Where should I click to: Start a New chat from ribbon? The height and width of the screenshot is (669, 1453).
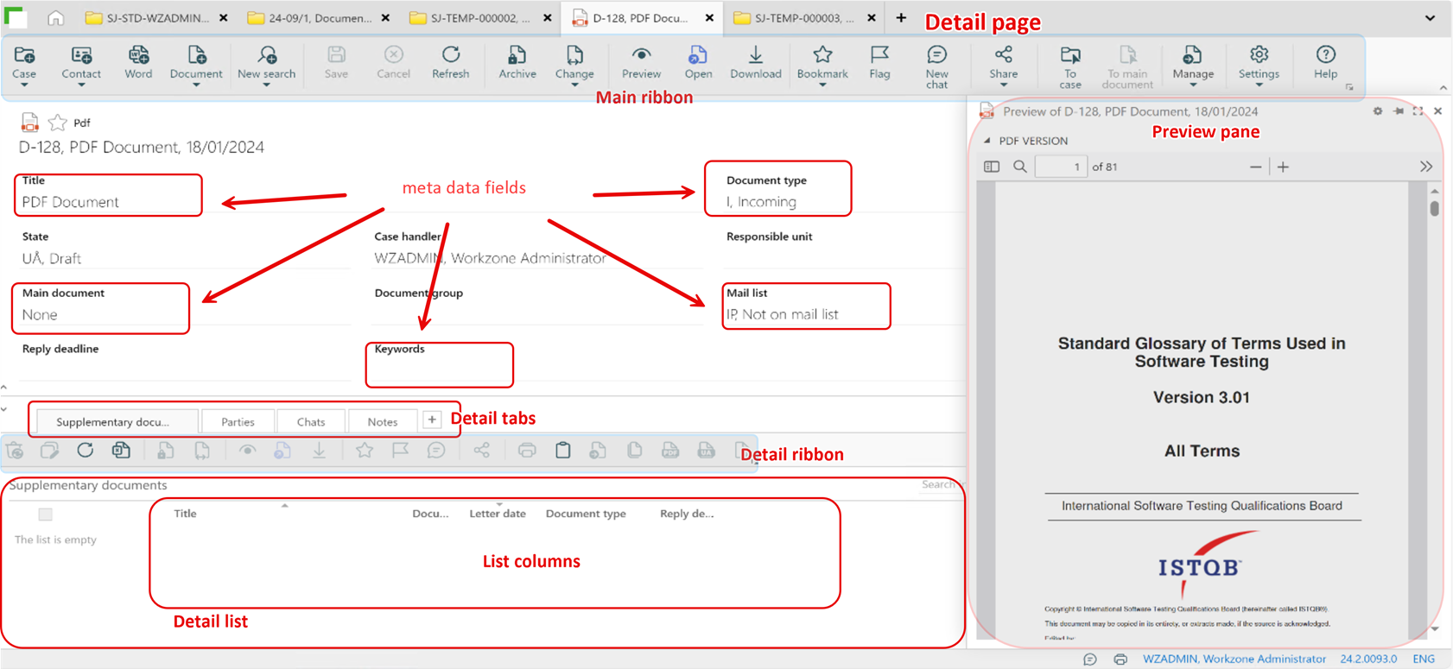tap(936, 66)
